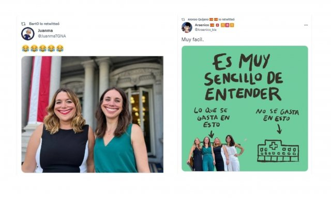The width and height of the screenshot is (331, 198).
Task: Open the three-dot menu on Arsenico's tweet
Action: pyautogui.click(x=306, y=25)
